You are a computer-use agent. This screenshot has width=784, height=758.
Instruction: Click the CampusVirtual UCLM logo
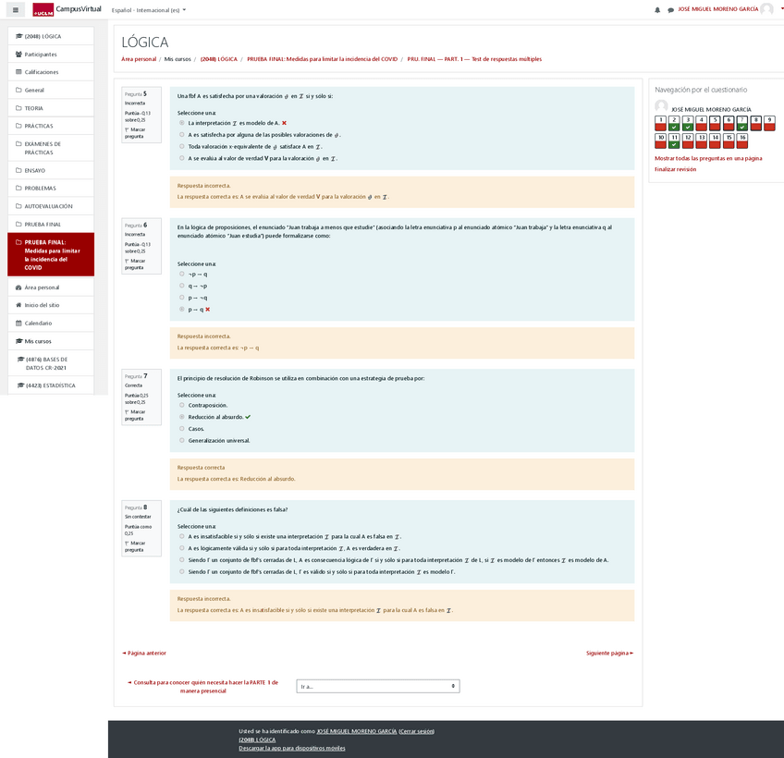point(67,9)
